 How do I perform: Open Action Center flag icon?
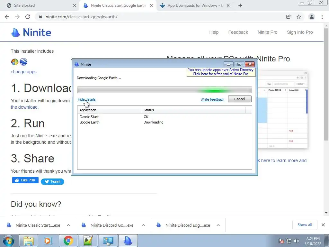281,241
